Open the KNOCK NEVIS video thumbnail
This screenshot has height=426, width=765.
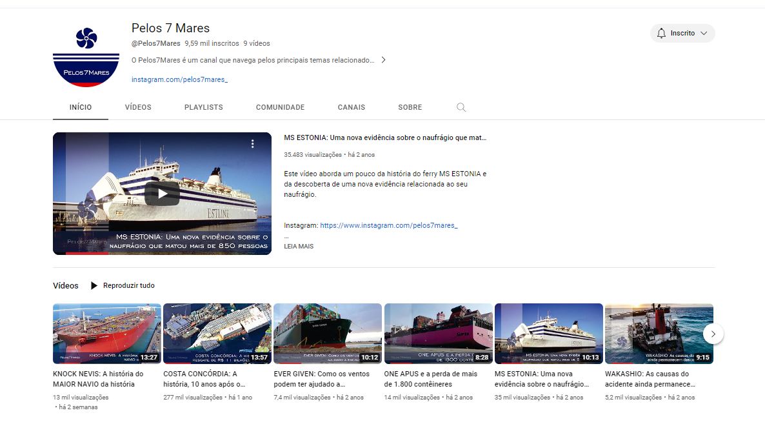(107, 334)
